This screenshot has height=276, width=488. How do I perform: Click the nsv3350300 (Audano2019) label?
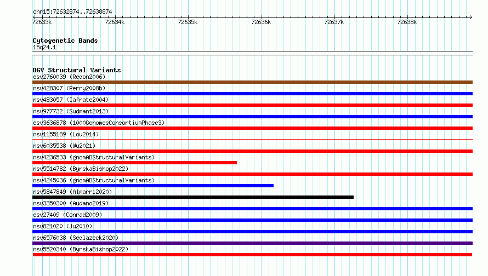[x=71, y=203]
